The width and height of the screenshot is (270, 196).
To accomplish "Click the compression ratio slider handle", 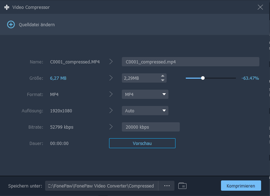I will pyautogui.click(x=203, y=78).
